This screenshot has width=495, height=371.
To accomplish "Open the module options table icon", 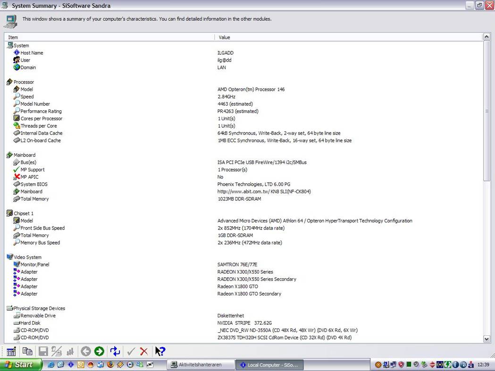I will pyautogui.click(x=11, y=351).
